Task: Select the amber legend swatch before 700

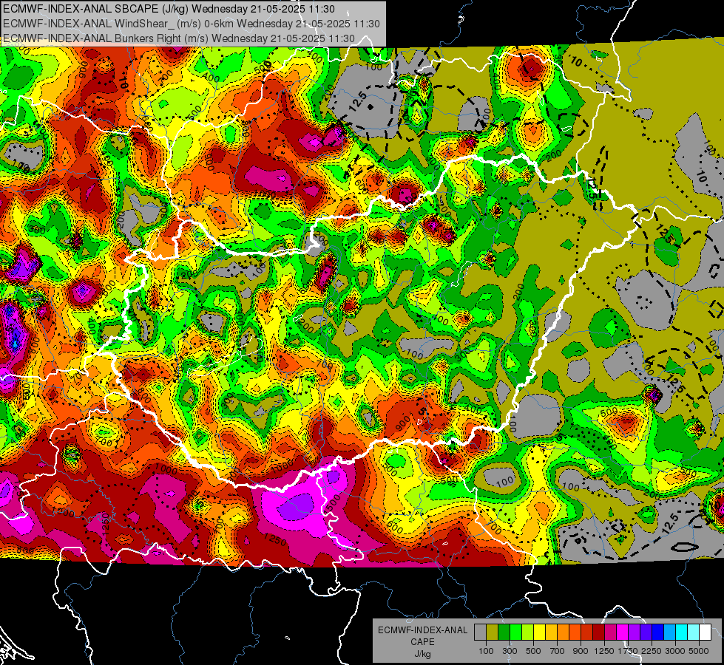Action: (551, 632)
